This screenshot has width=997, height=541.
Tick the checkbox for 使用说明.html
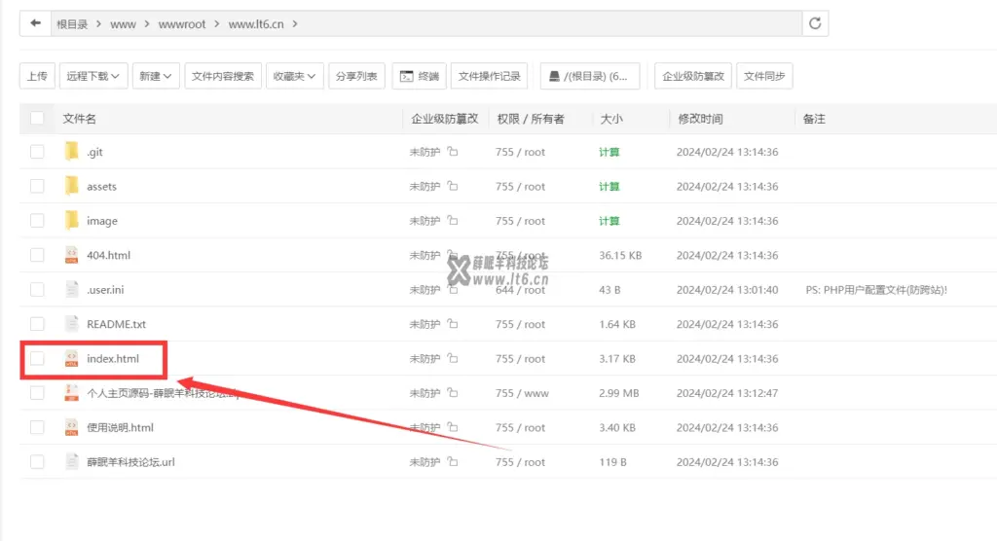coord(37,427)
